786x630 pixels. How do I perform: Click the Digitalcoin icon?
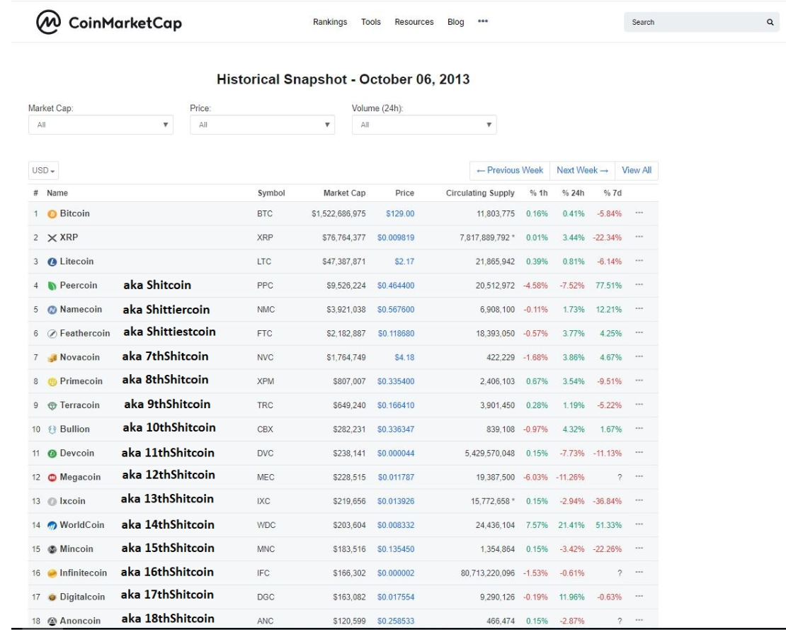tap(52, 597)
